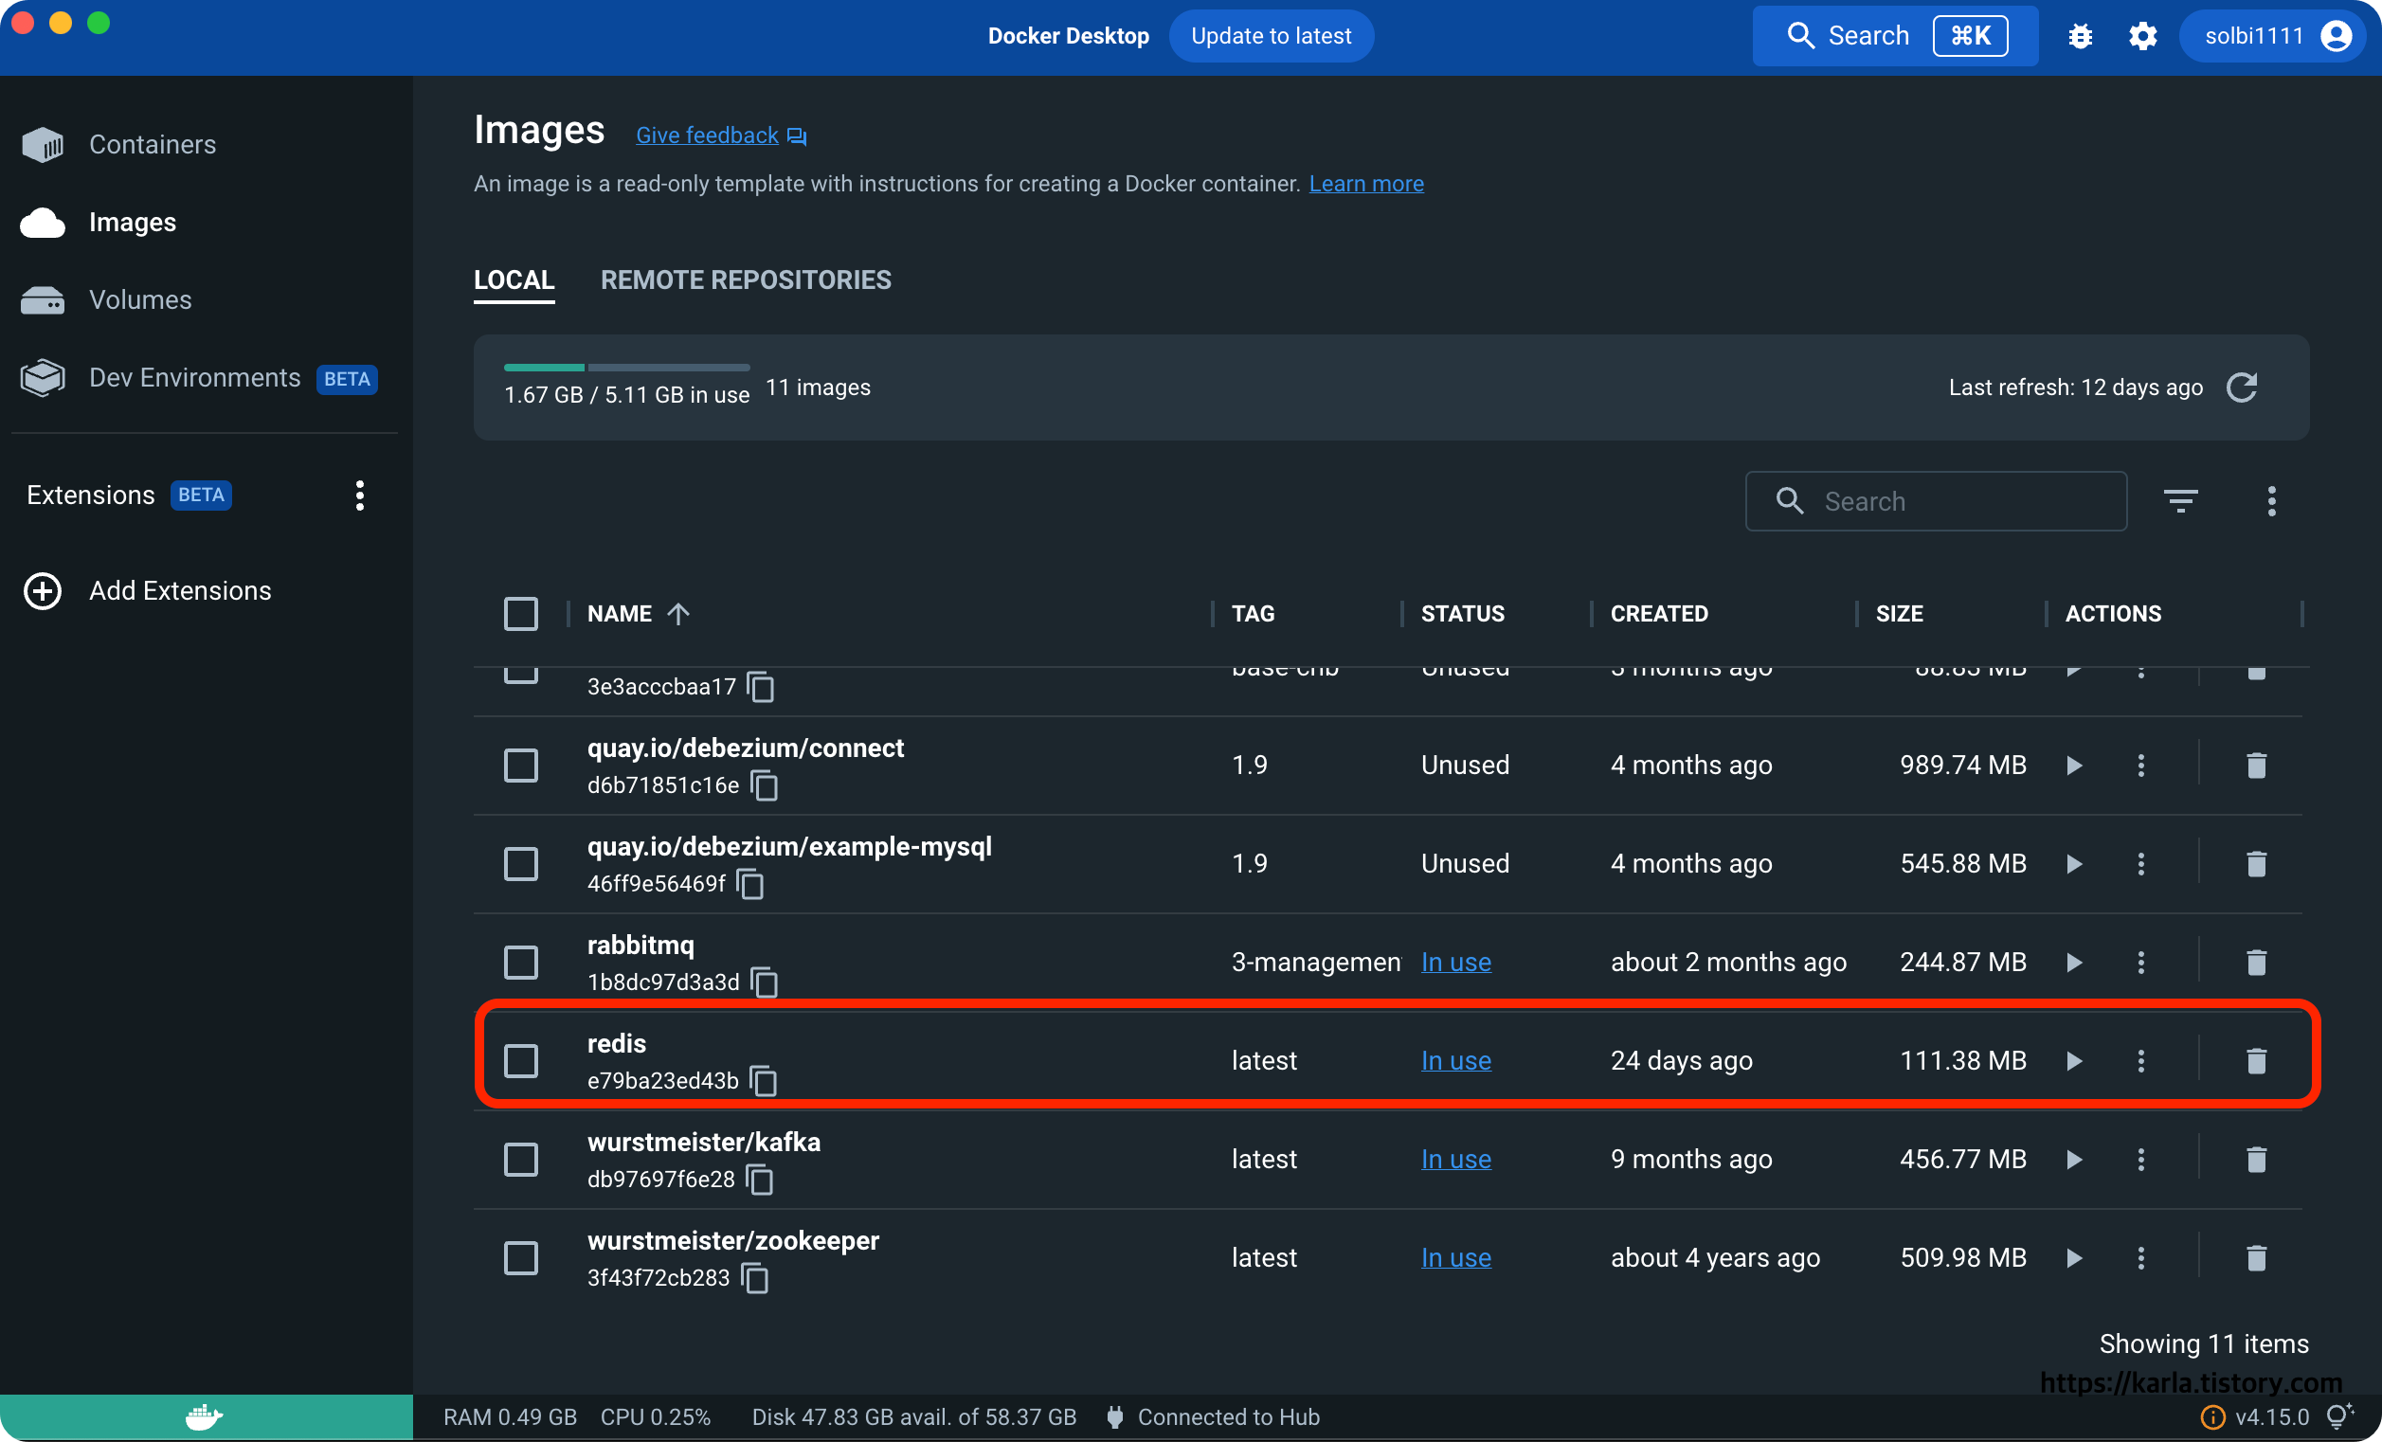
Task: Click the refresh images icon
Action: 2241,388
